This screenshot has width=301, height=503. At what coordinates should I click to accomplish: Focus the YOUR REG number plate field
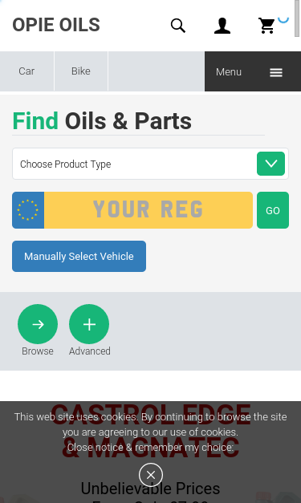click(x=148, y=210)
